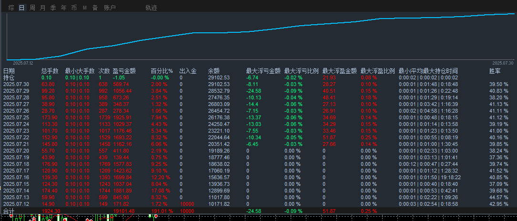Click balance value 22044.64
This screenshot has height=221, width=517.
click(x=219, y=137)
